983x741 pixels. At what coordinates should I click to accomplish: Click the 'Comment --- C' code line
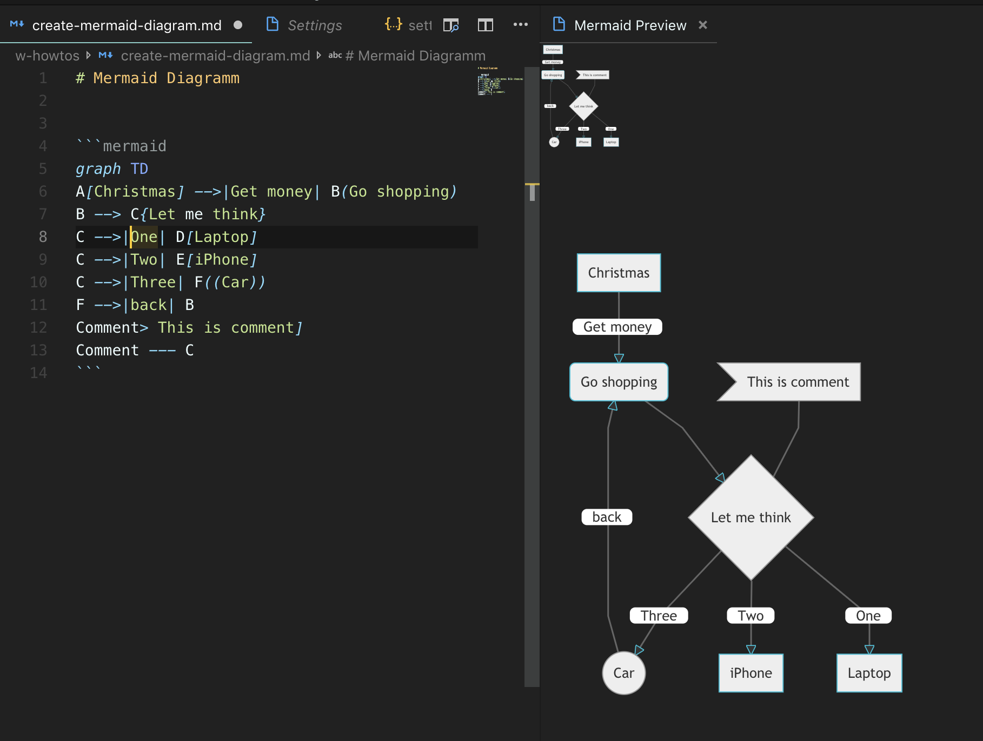135,351
